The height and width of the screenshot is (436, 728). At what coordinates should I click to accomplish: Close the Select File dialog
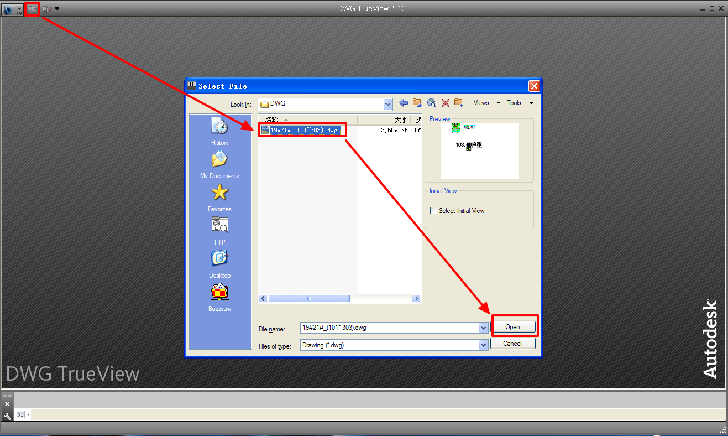(x=533, y=86)
